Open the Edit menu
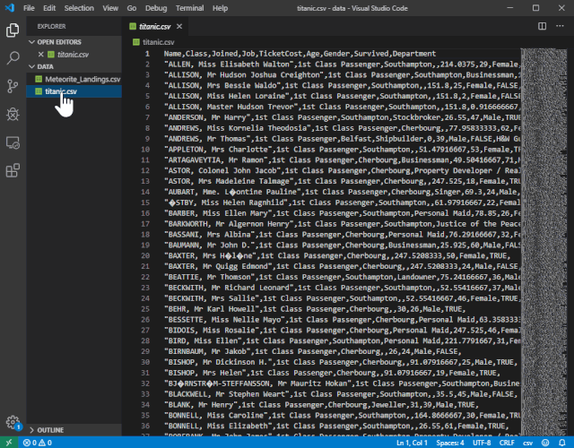This screenshot has width=574, height=448. coord(49,8)
